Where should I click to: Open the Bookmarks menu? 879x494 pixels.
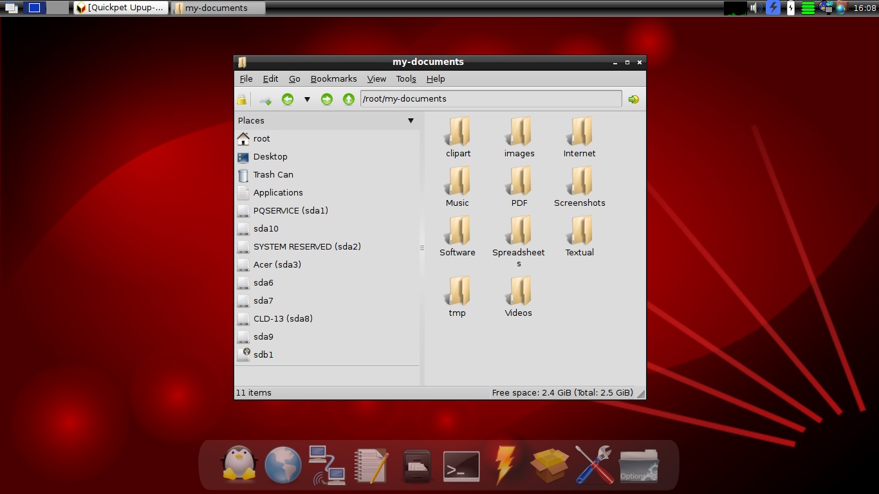coord(333,78)
